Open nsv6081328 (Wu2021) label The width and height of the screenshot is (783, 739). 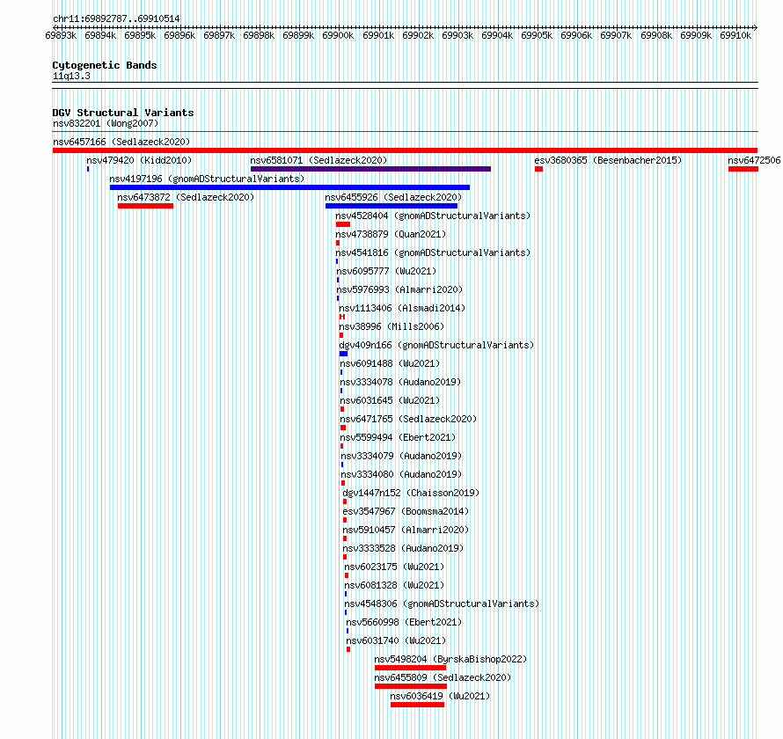click(394, 585)
